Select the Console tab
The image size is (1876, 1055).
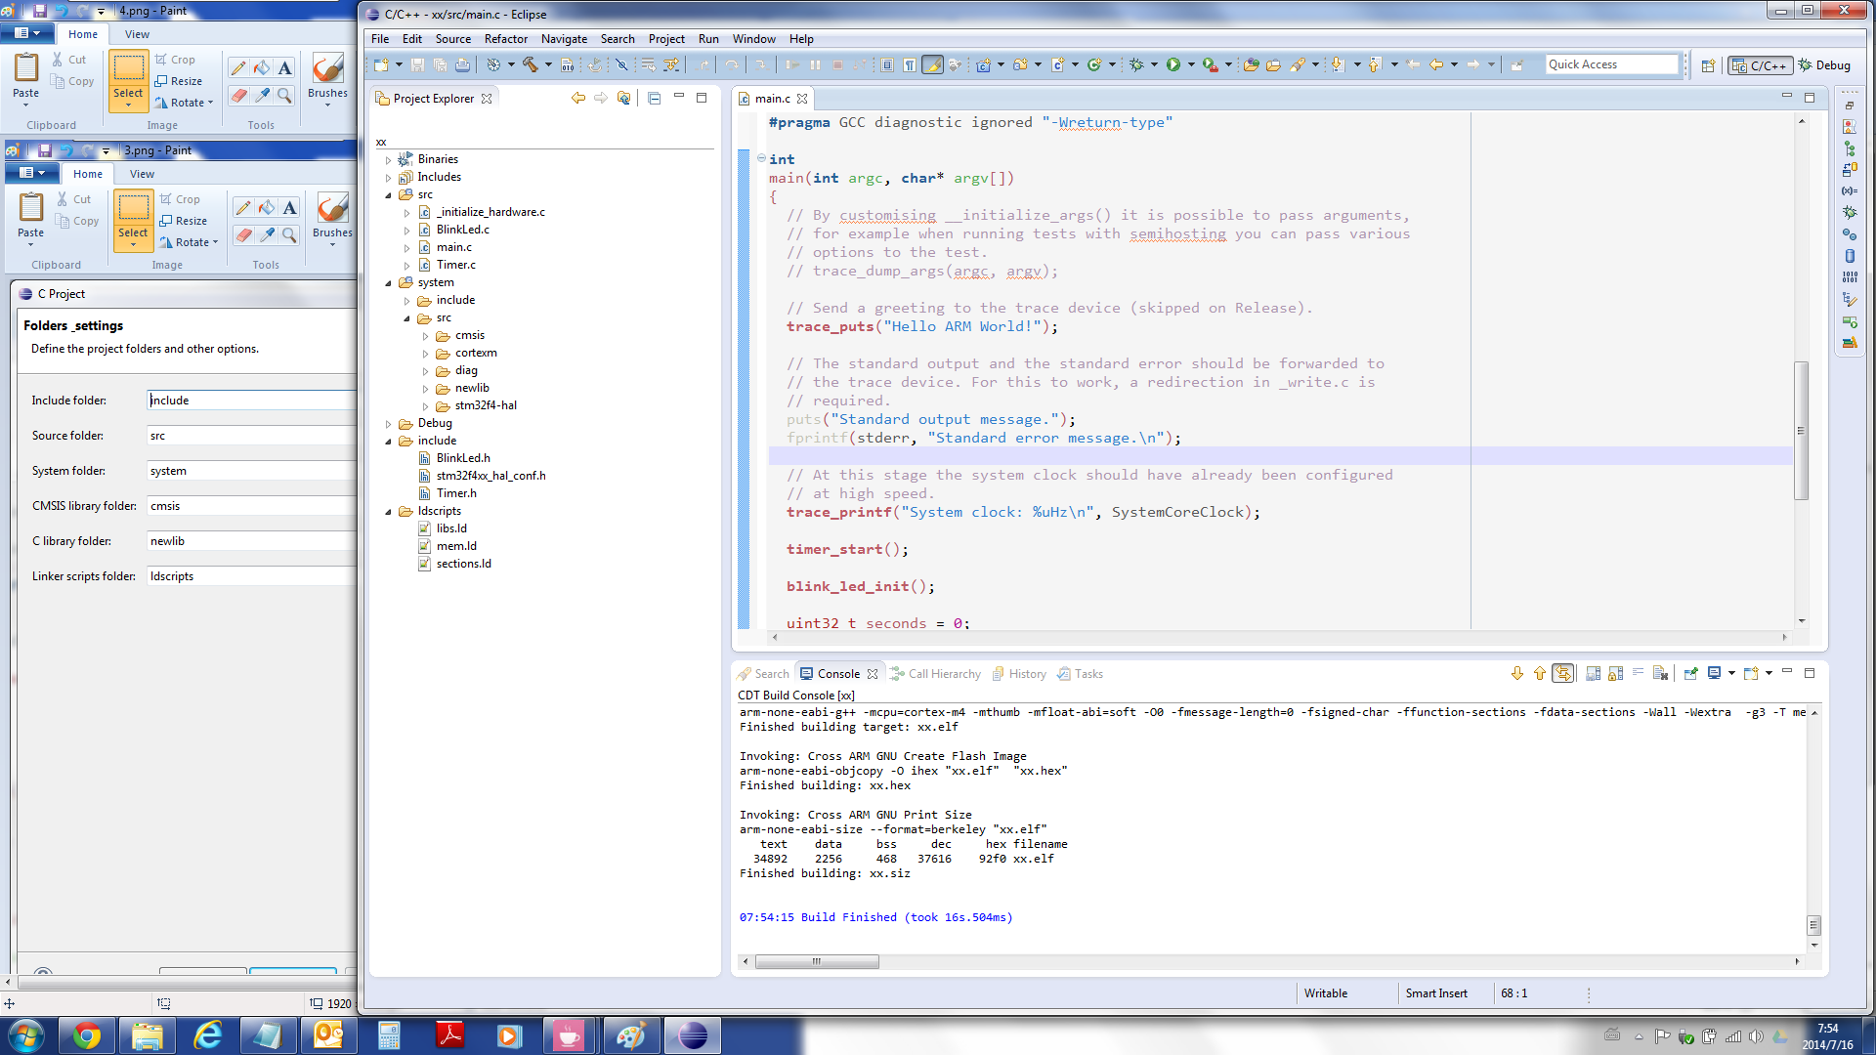tap(838, 674)
